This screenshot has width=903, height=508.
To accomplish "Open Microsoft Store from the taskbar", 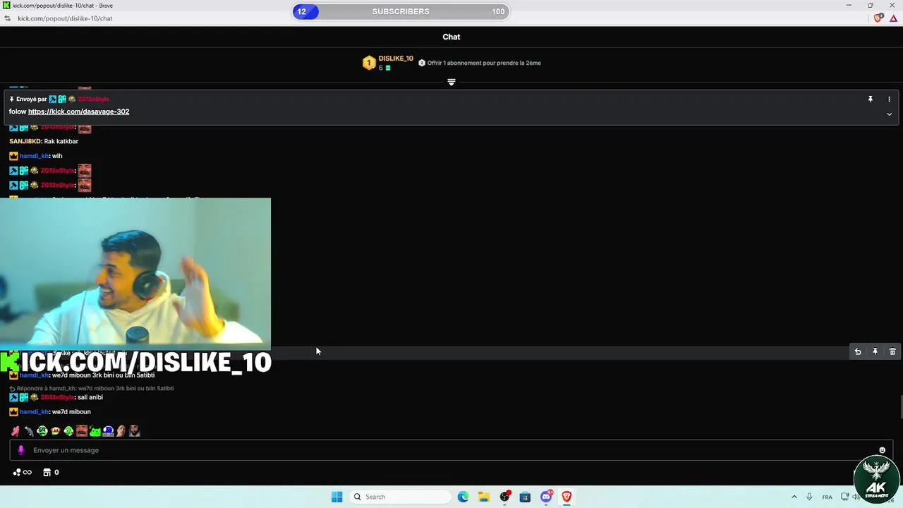I will (x=525, y=497).
